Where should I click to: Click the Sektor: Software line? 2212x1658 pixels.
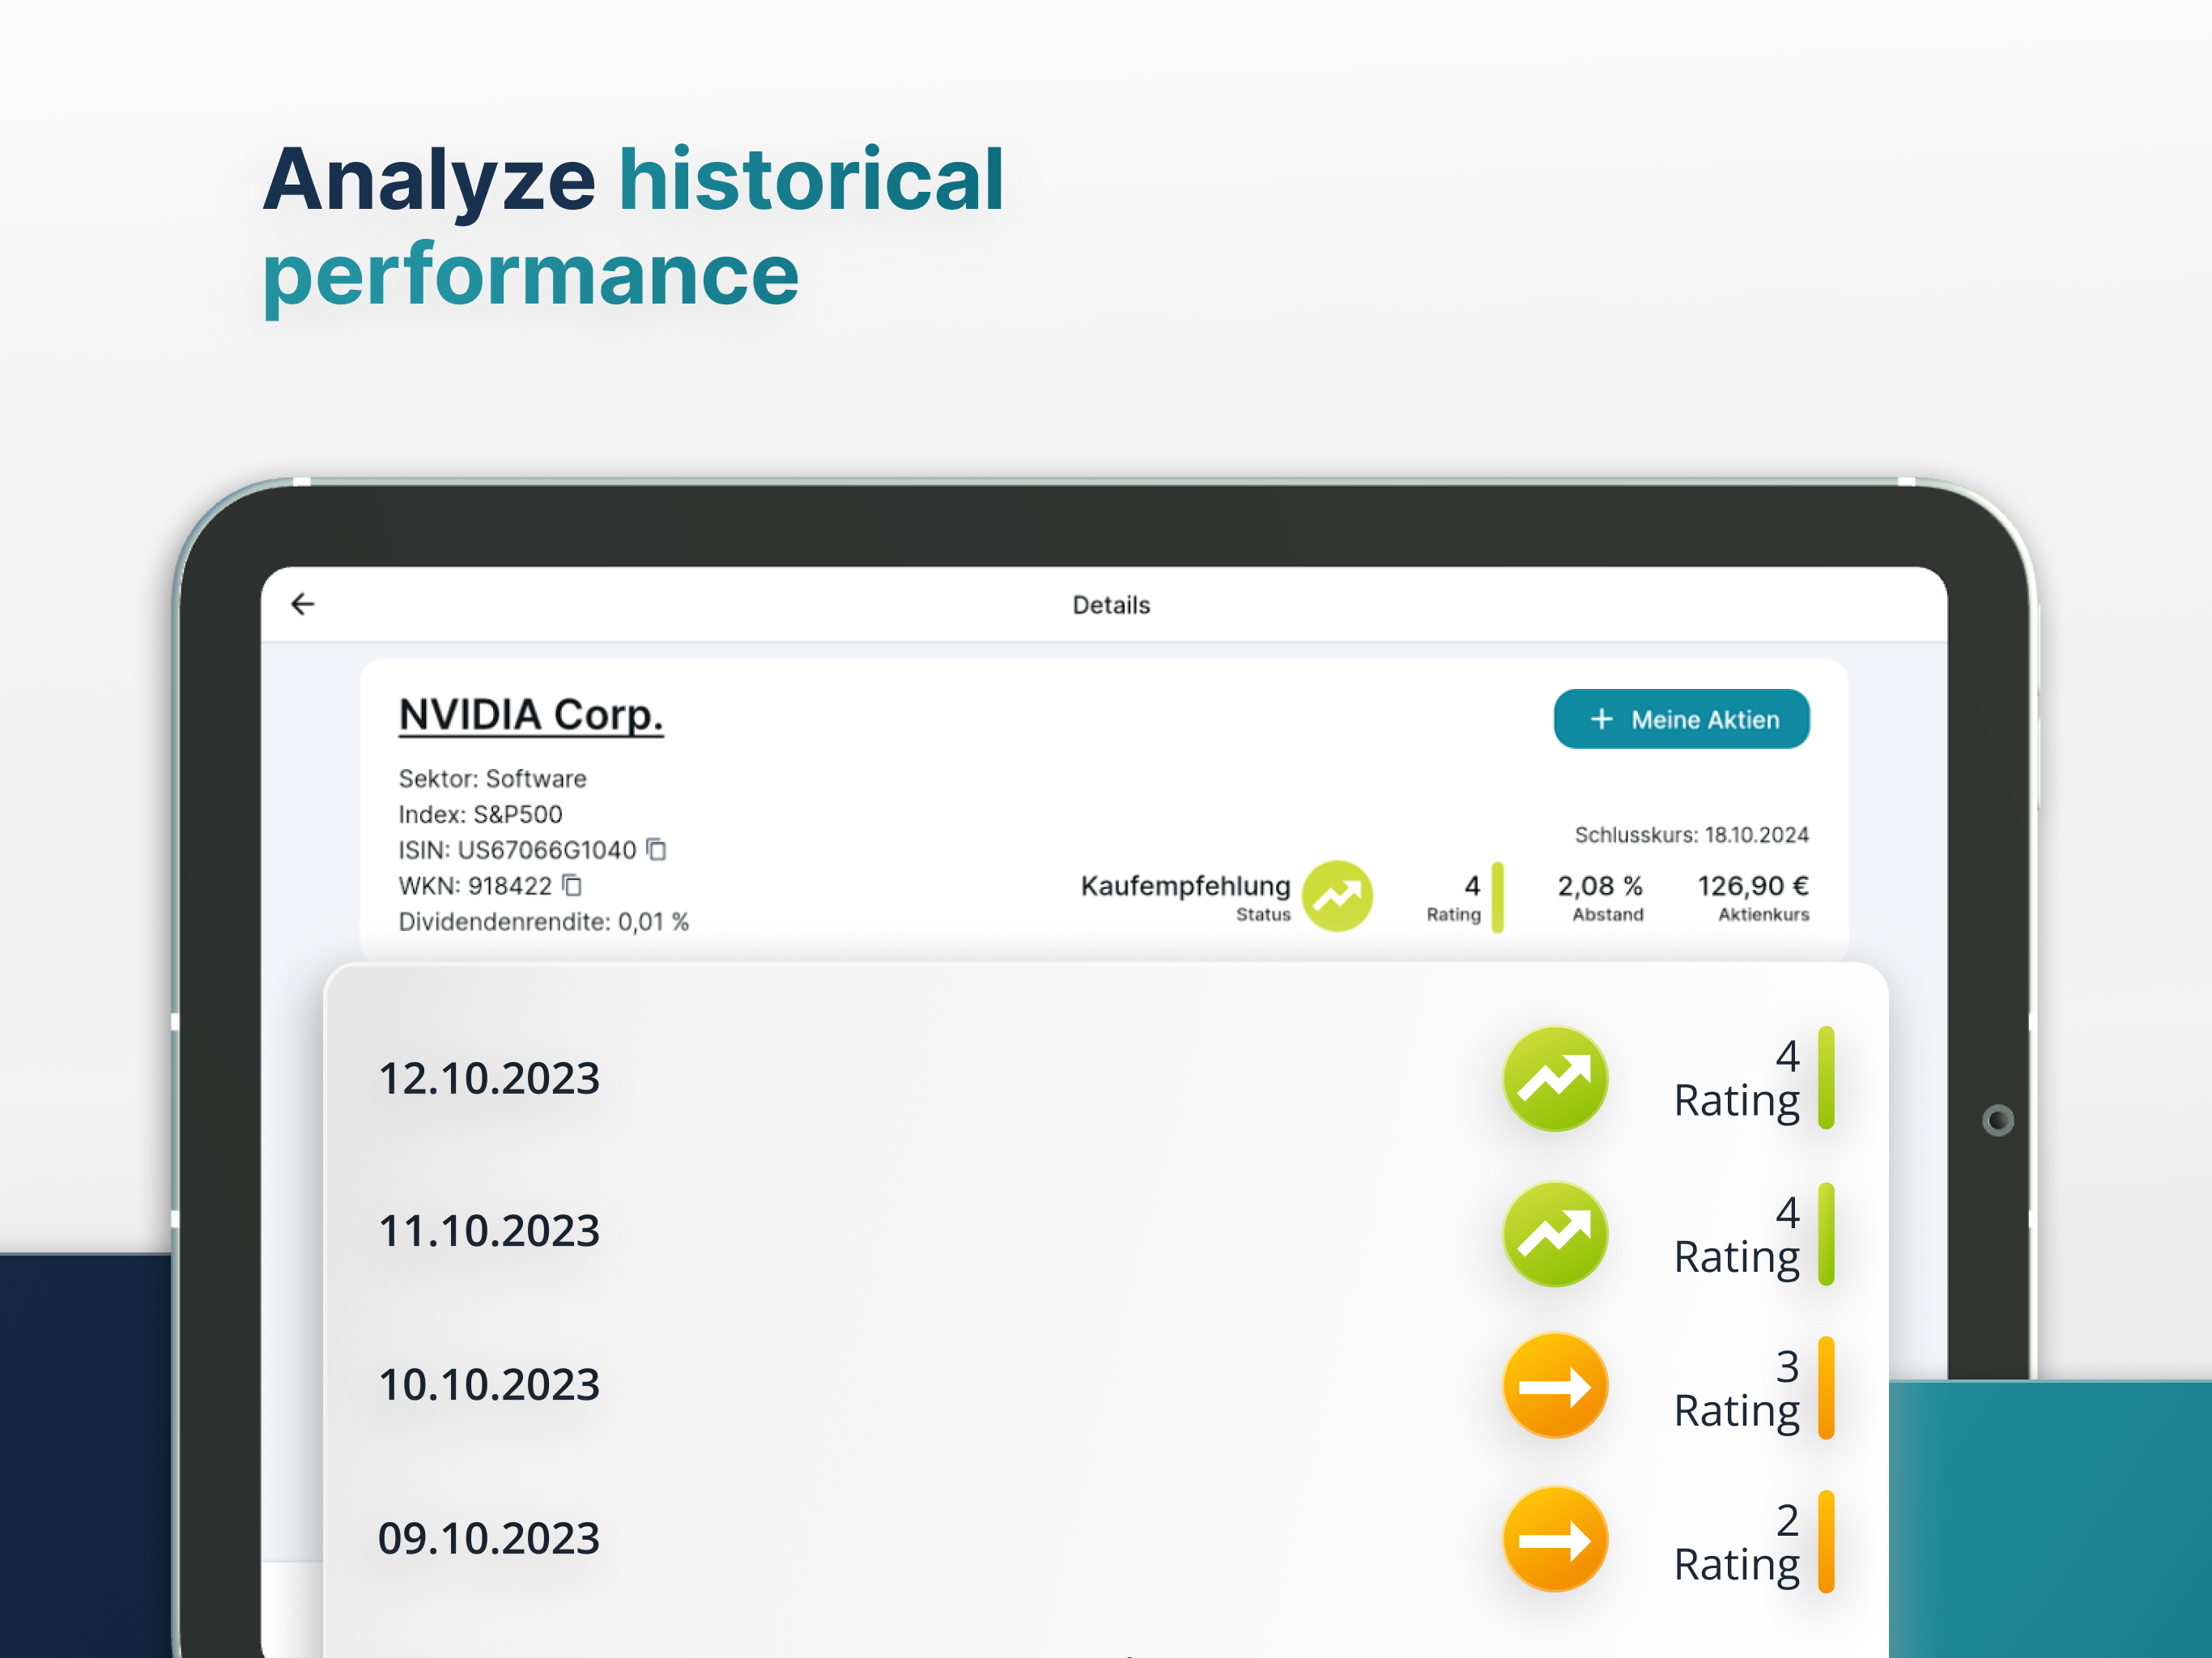pos(492,778)
